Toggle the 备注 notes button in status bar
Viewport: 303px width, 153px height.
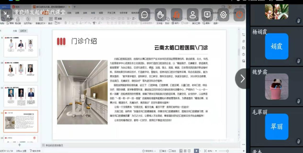163,151
